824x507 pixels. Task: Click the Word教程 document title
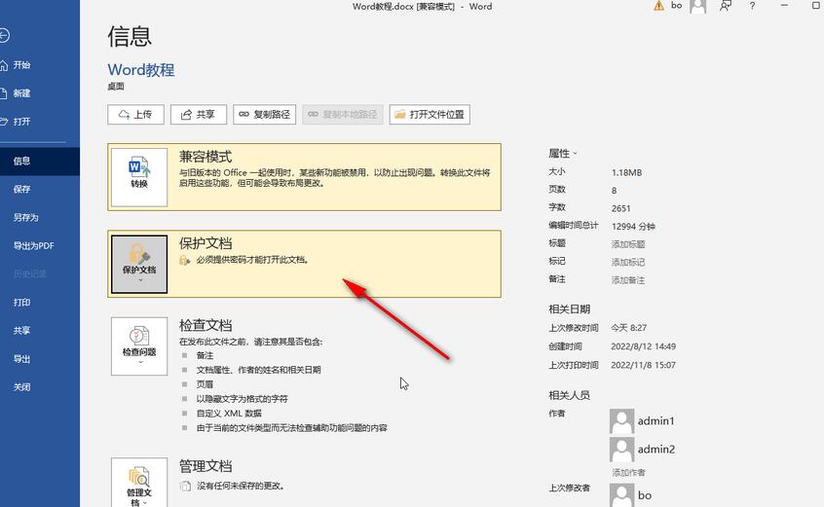[x=141, y=70]
